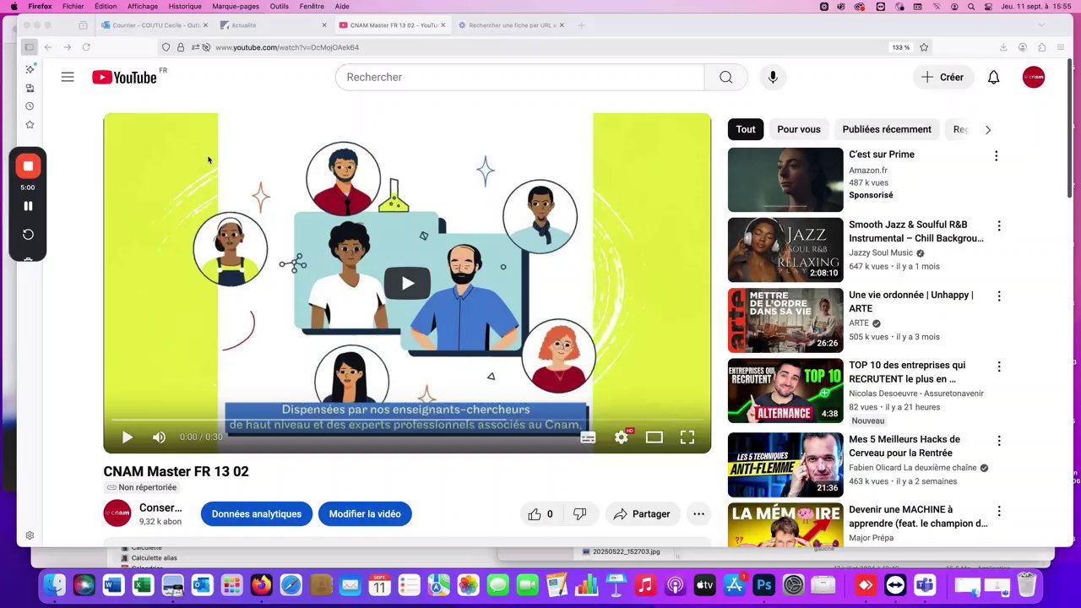This screenshot has width=1081, height=608.
Task: Open the Marque-pages menu
Action: 236,6
